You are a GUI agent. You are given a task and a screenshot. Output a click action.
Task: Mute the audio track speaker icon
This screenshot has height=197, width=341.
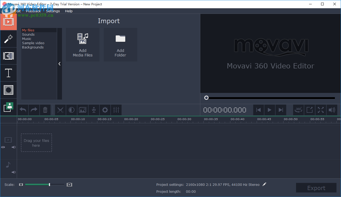(x=13, y=172)
